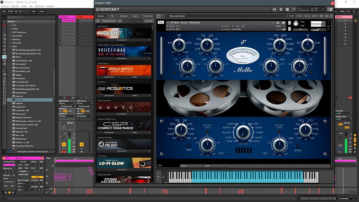Image resolution: width=359 pixels, height=202 pixels.
Task: Toggle track 2 activator button
Action: coord(81,145)
